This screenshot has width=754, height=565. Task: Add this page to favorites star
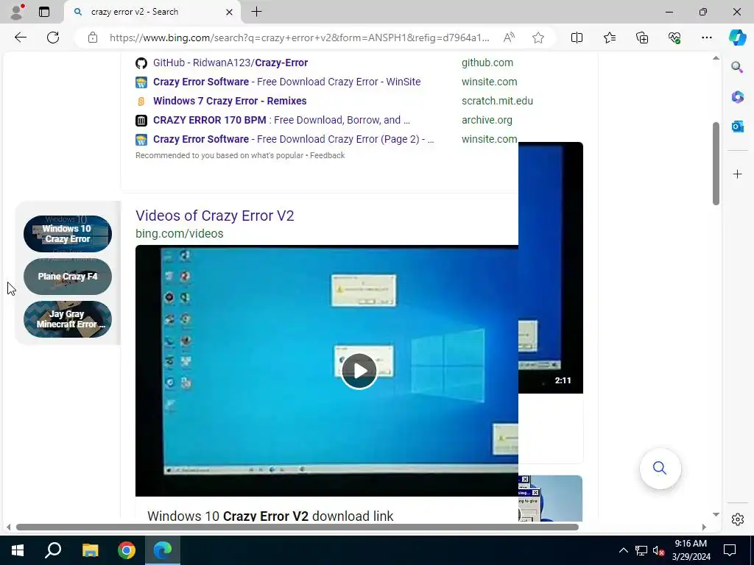coord(538,38)
